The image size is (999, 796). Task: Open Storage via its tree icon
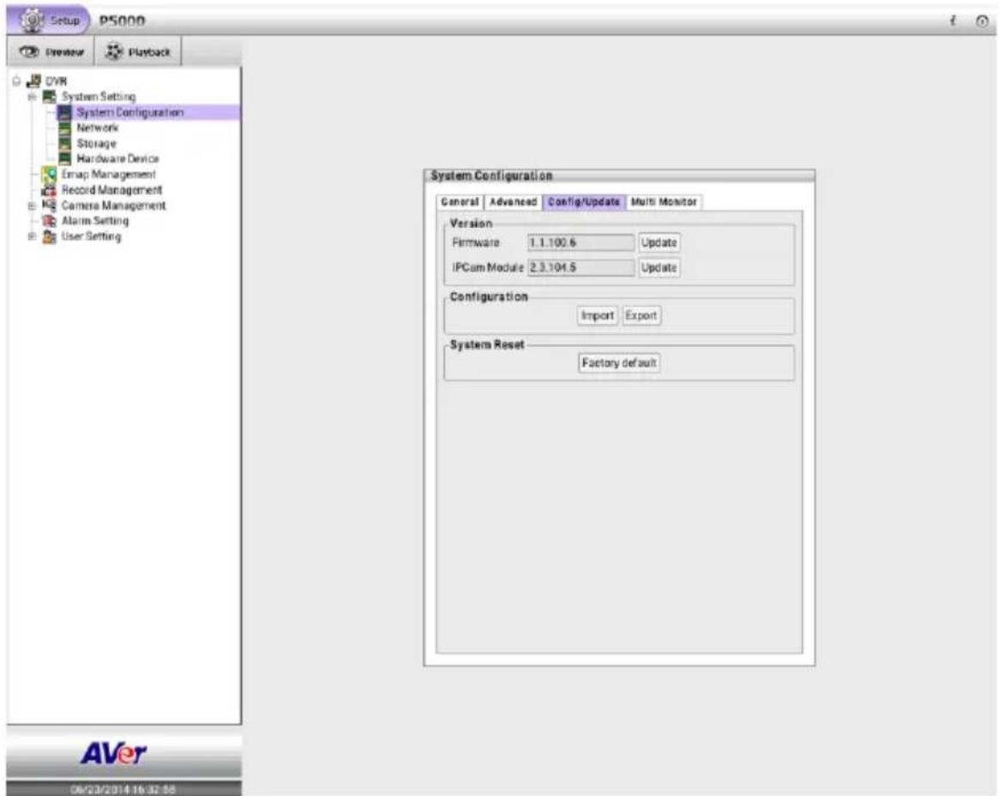click(64, 143)
